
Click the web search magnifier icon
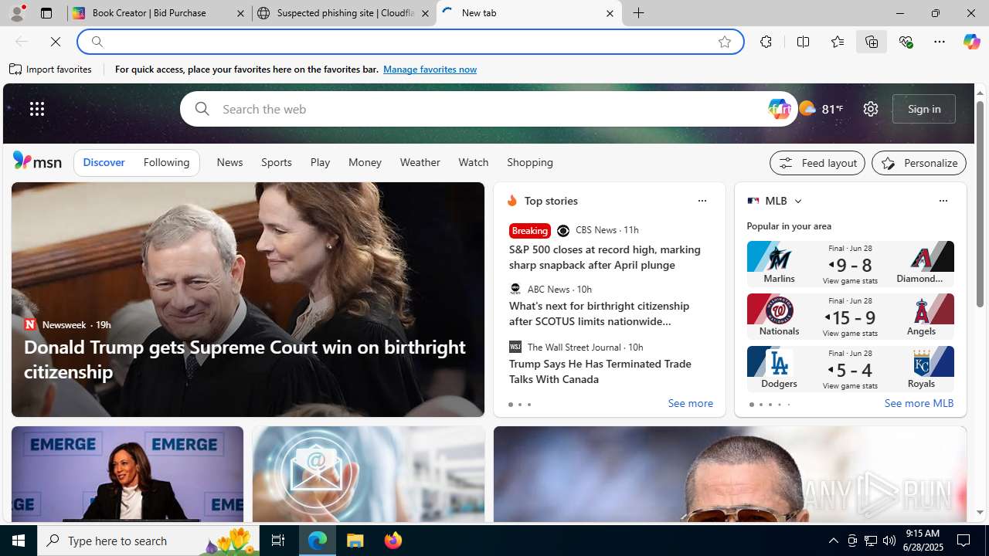point(202,109)
